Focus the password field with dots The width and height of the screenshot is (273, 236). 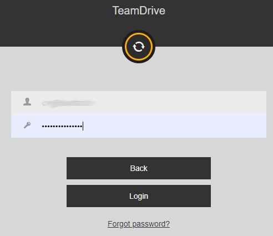(x=139, y=126)
